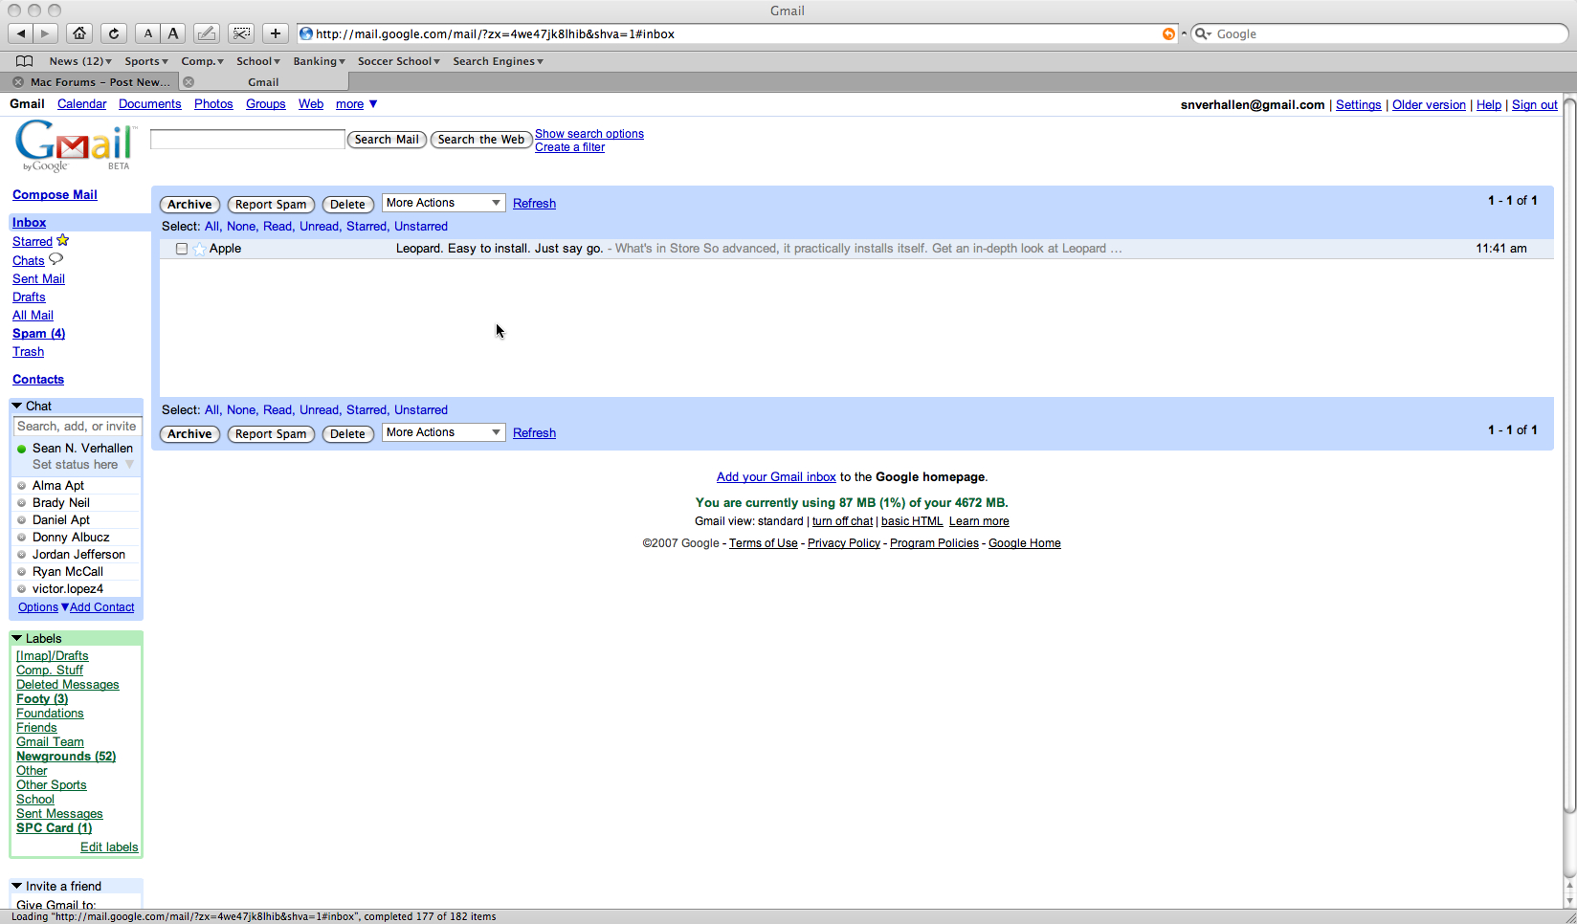Collapse the Chat section
Viewport: 1577px width, 924px height.
click(x=17, y=407)
